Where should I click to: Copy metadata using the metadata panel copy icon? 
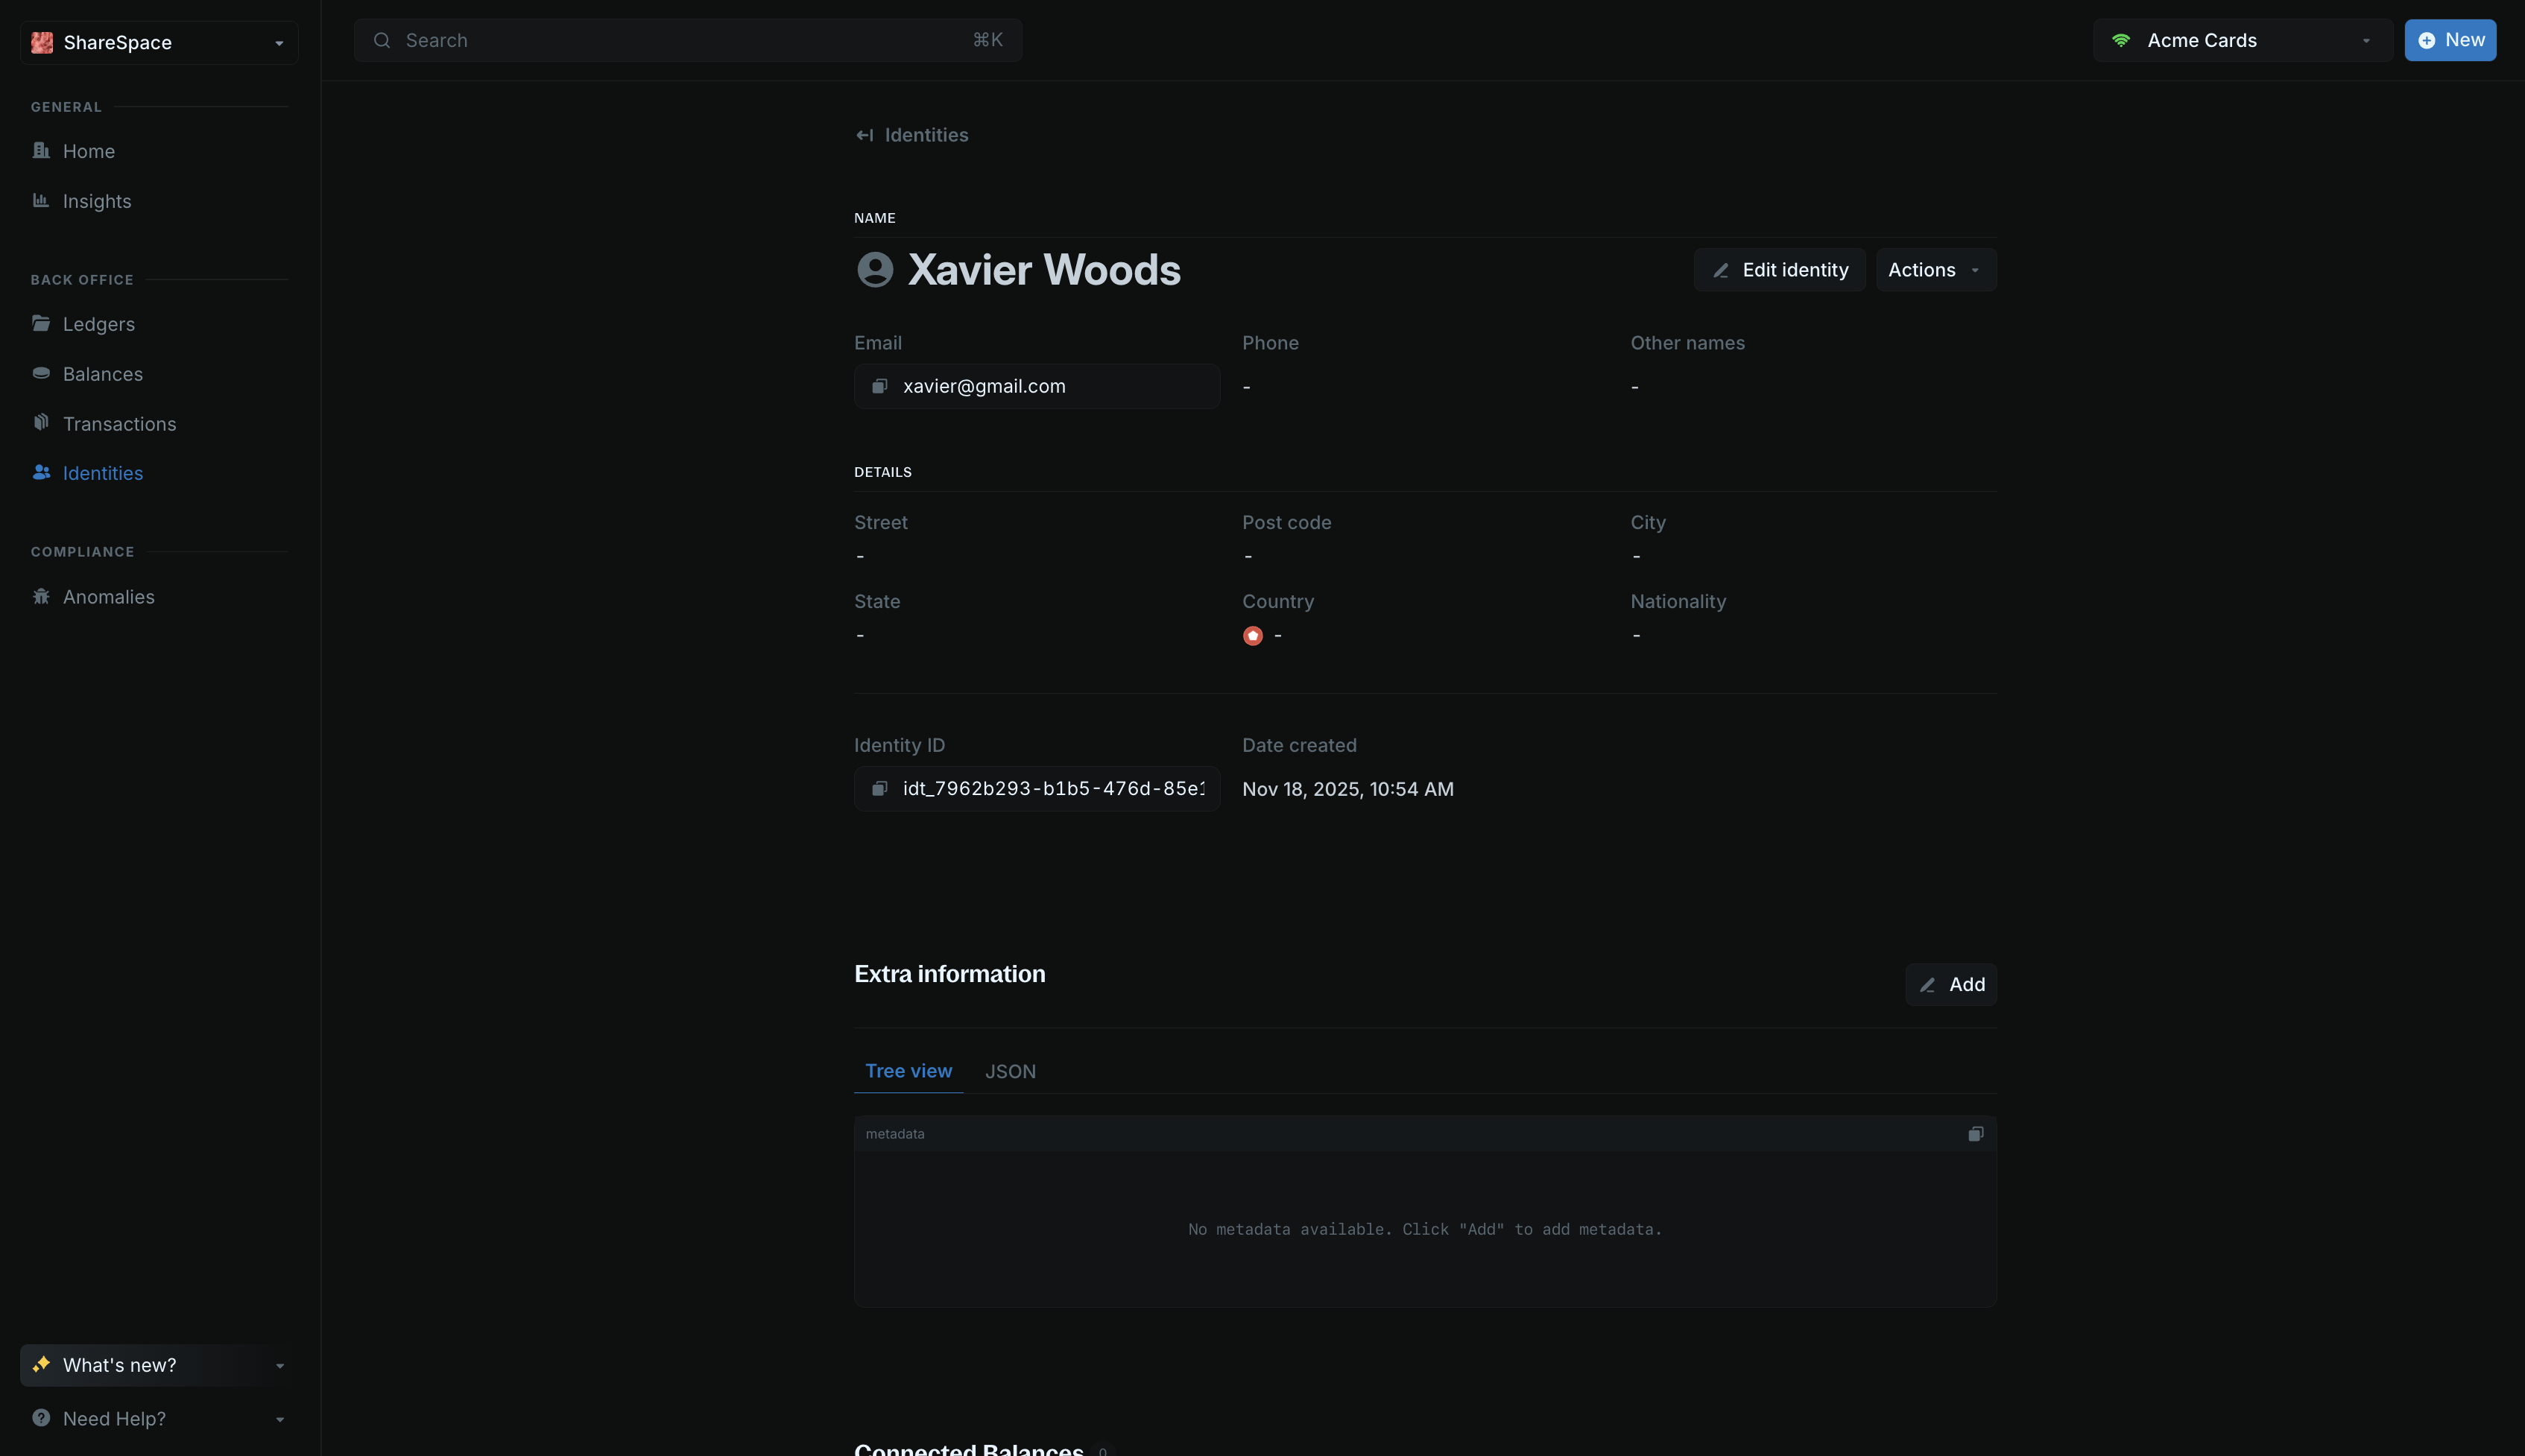click(x=1975, y=1134)
